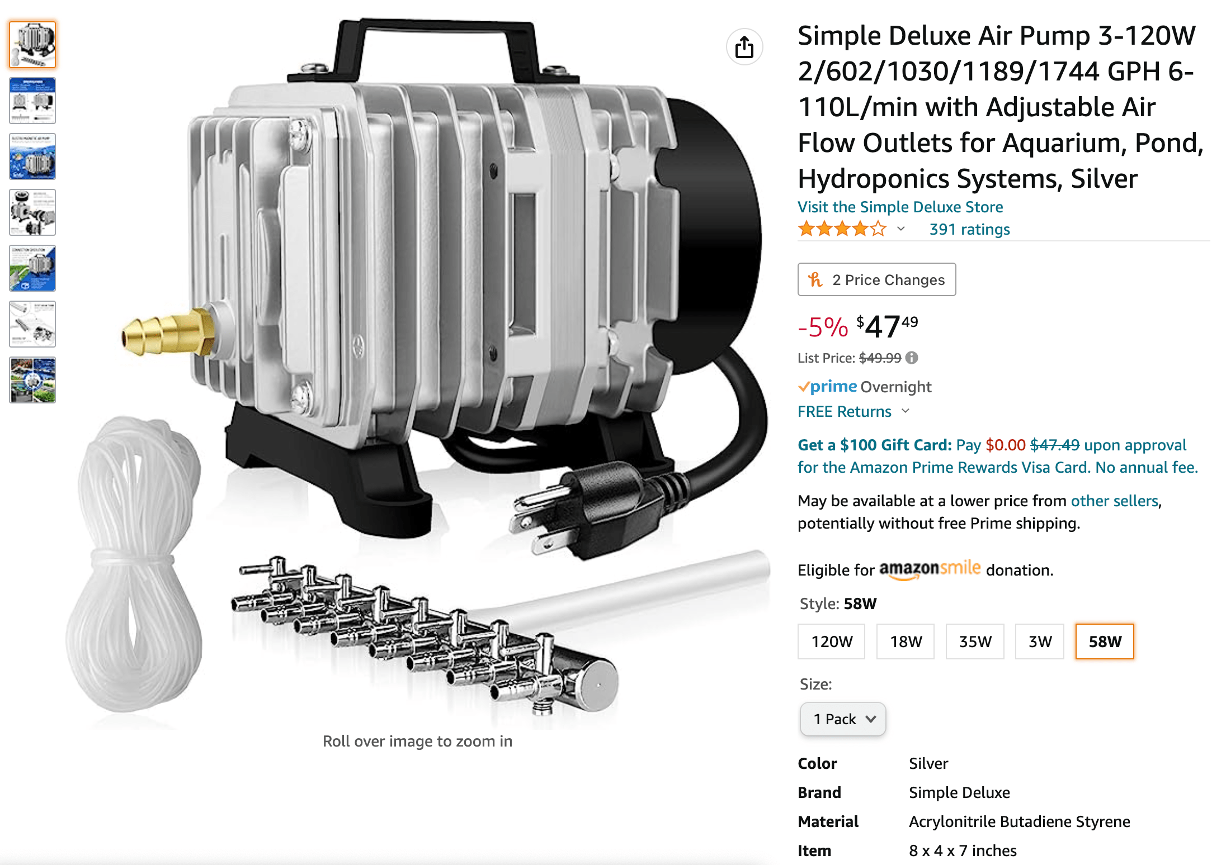
Task: Select the 3W style button
Action: click(x=1039, y=641)
